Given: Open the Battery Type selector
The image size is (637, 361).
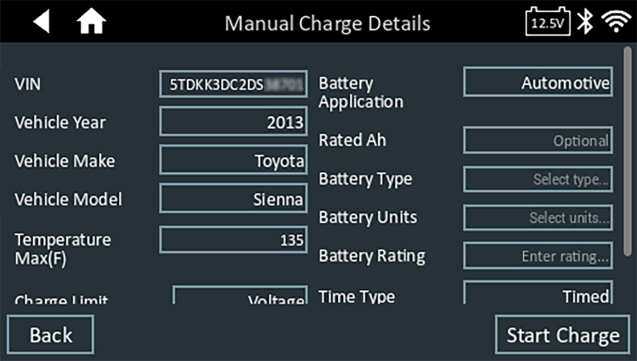Looking at the screenshot, I should pyautogui.click(x=538, y=179).
